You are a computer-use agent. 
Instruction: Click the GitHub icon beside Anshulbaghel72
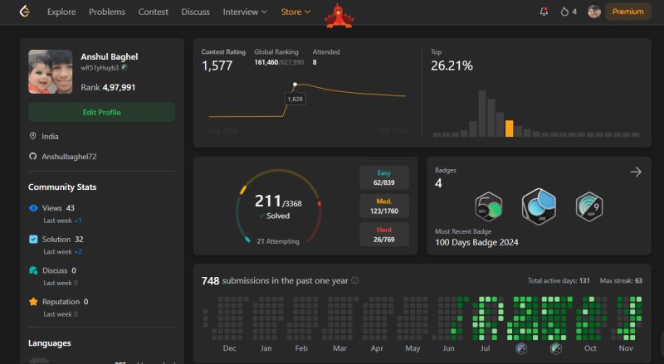(x=32, y=156)
